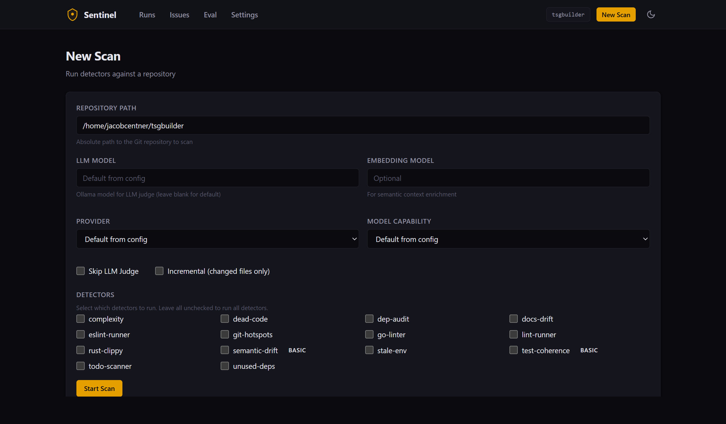Click the PROVIDER label
726x424 pixels.
(x=93, y=221)
